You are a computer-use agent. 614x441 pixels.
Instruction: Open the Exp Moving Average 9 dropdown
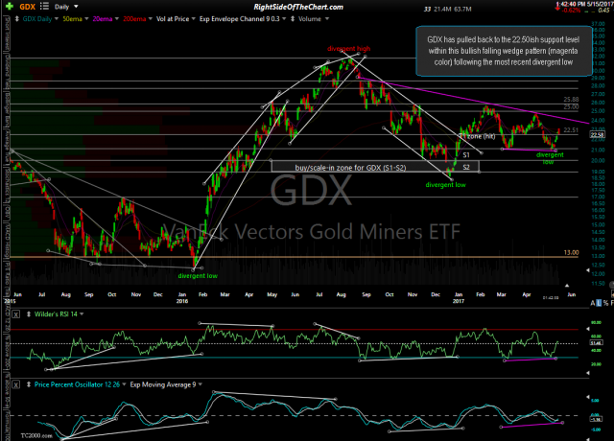201,384
